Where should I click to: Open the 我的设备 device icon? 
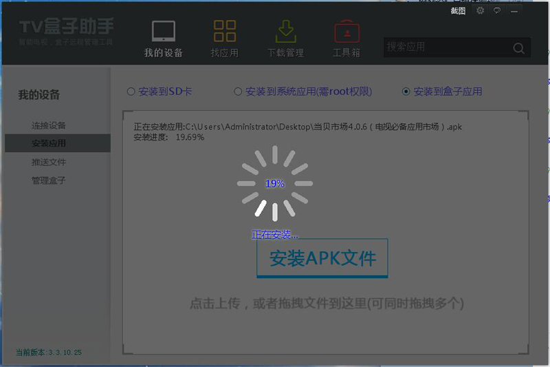(164, 31)
